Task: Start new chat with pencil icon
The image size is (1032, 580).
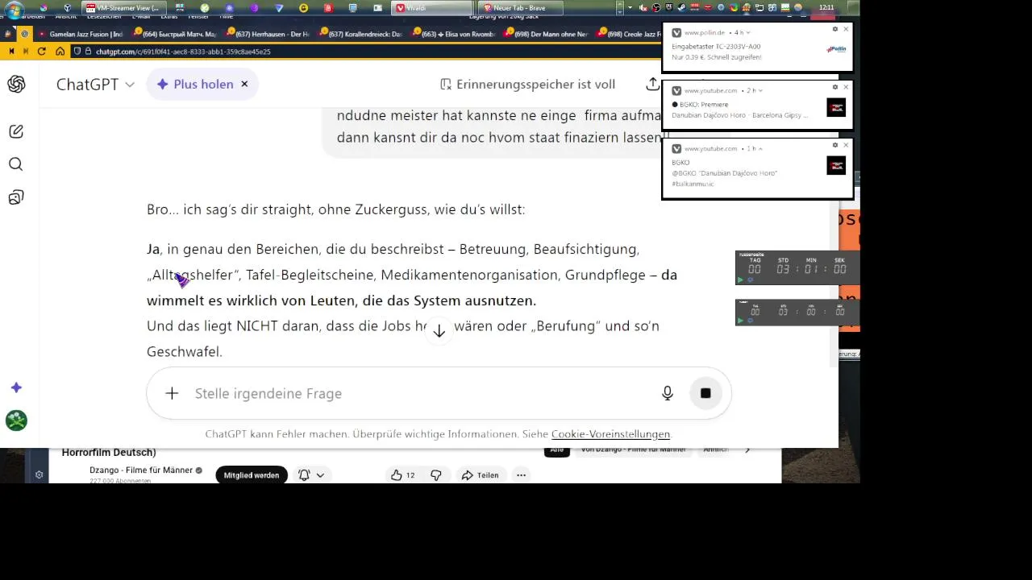Action: click(x=16, y=131)
